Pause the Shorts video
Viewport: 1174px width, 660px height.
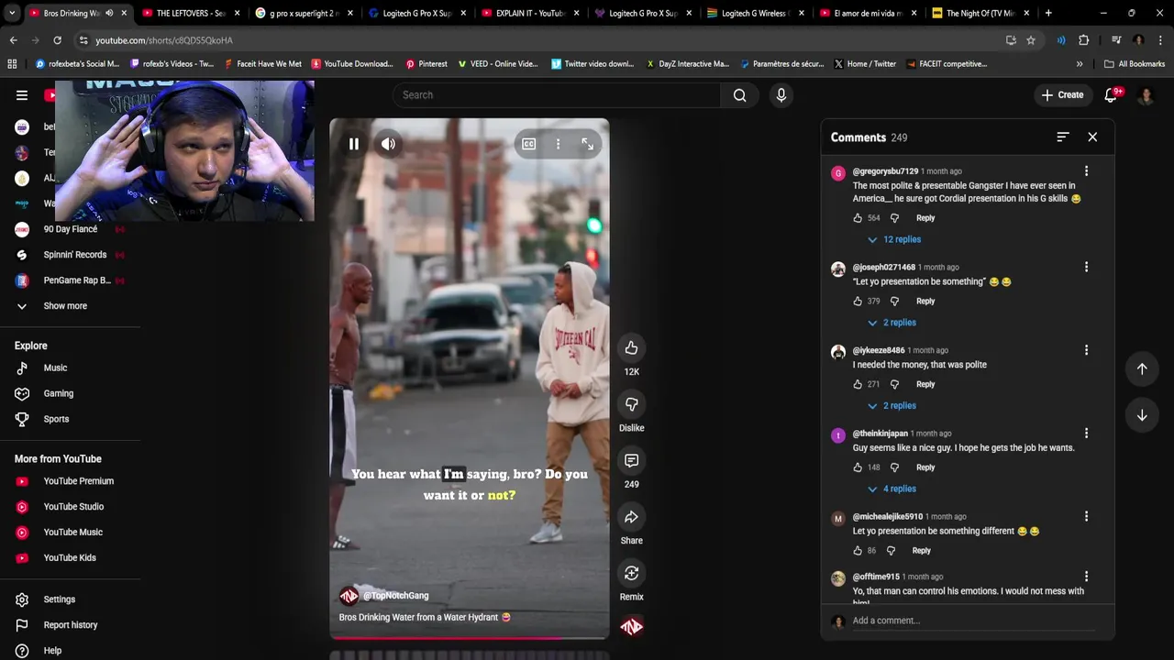coord(354,144)
